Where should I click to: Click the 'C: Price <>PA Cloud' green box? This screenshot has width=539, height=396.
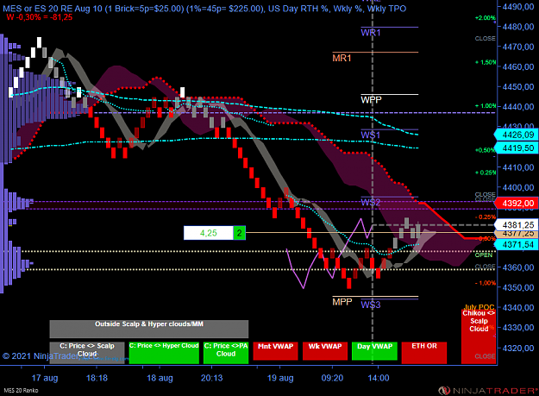click(x=226, y=353)
